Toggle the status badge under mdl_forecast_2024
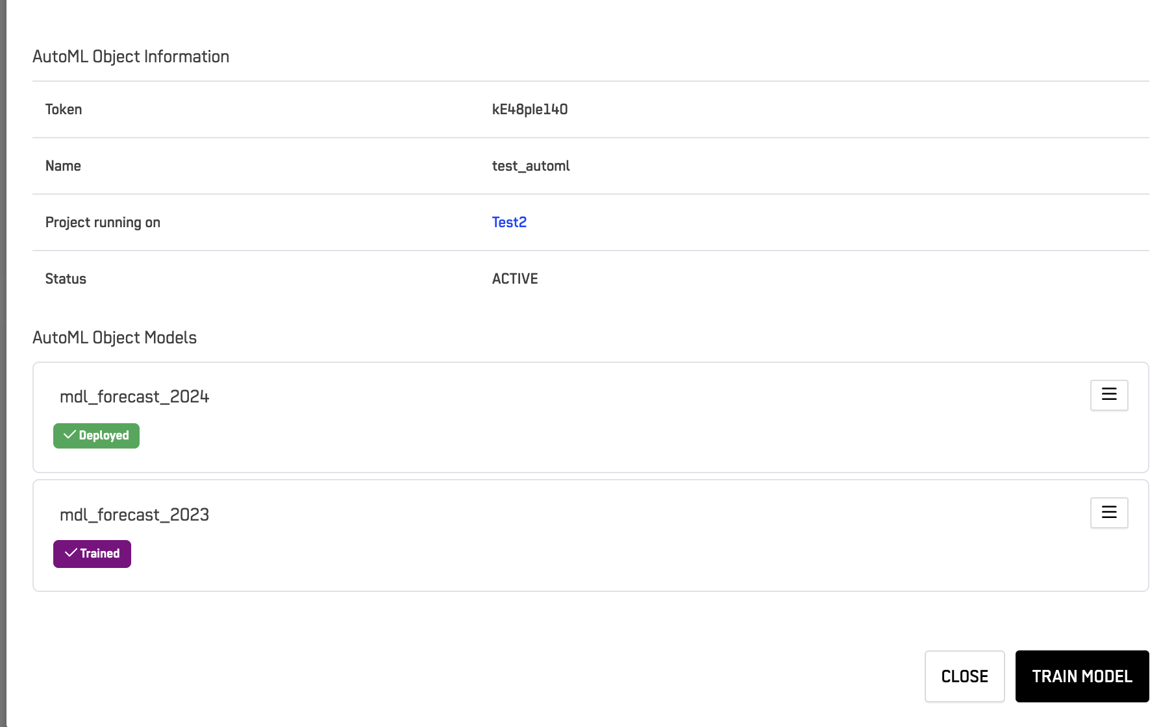 [x=96, y=435]
